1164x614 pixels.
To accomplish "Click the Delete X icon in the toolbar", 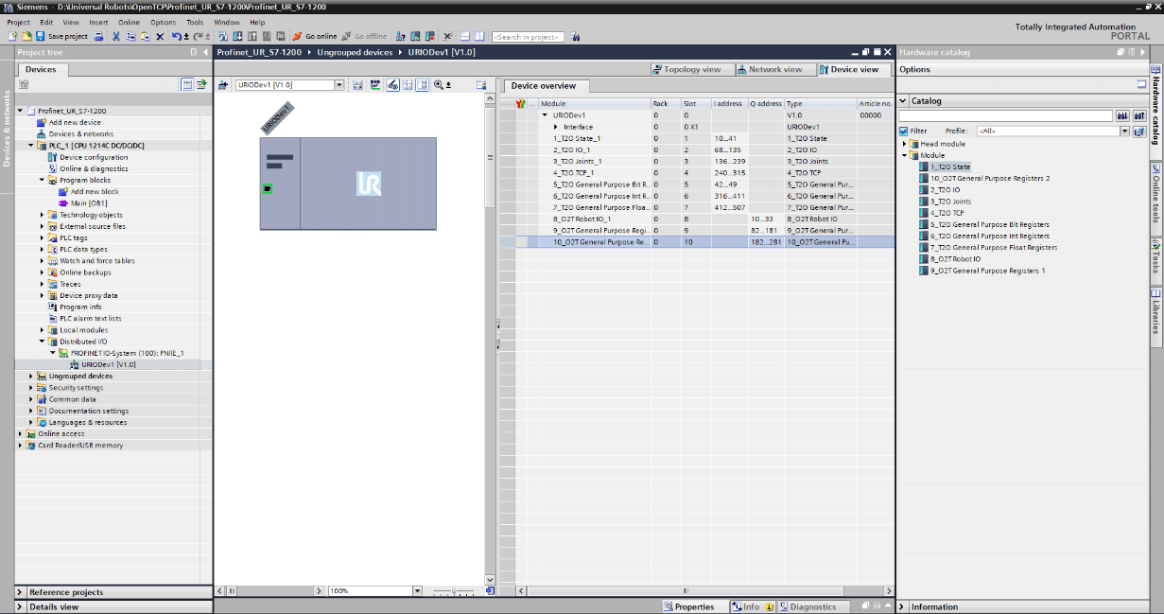I will tap(160, 36).
